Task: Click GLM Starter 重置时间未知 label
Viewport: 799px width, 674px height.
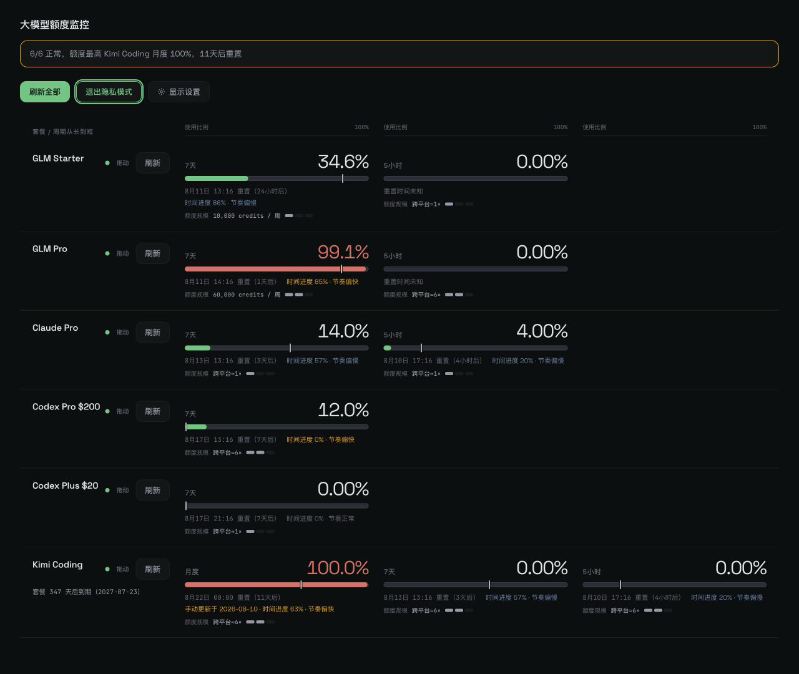Action: click(403, 192)
